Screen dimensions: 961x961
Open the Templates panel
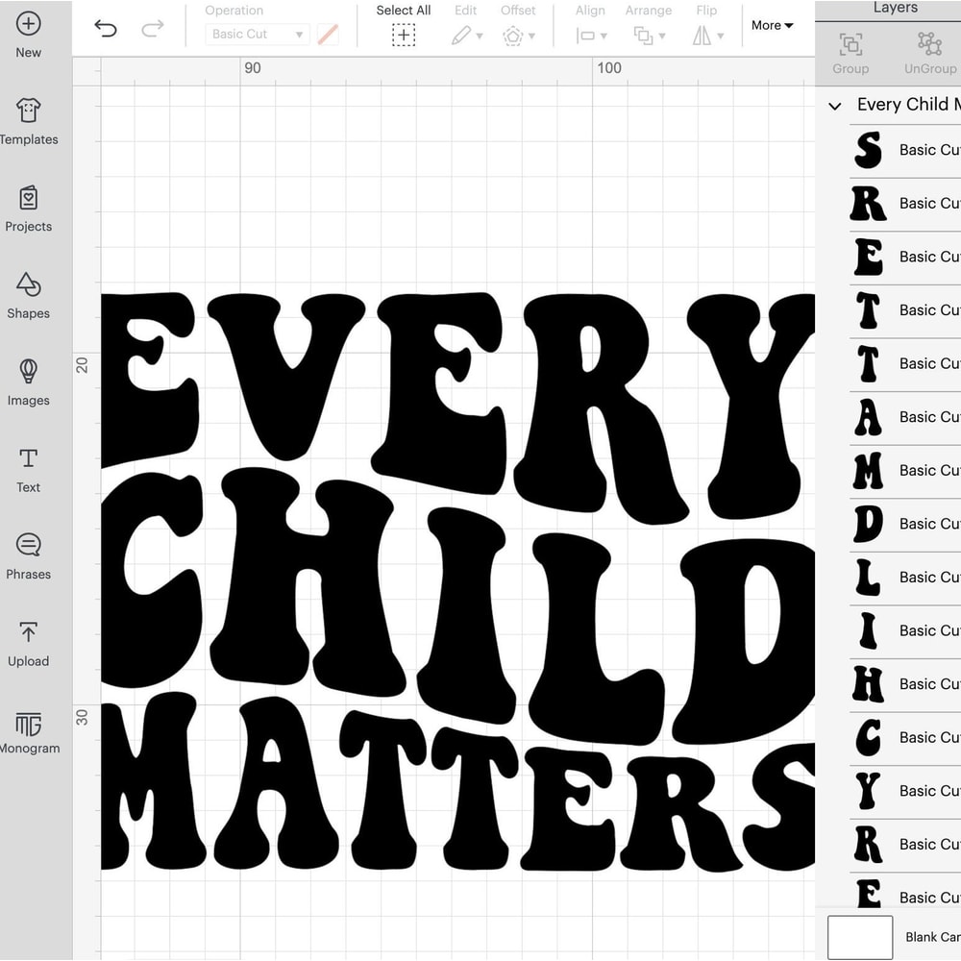tap(27, 123)
